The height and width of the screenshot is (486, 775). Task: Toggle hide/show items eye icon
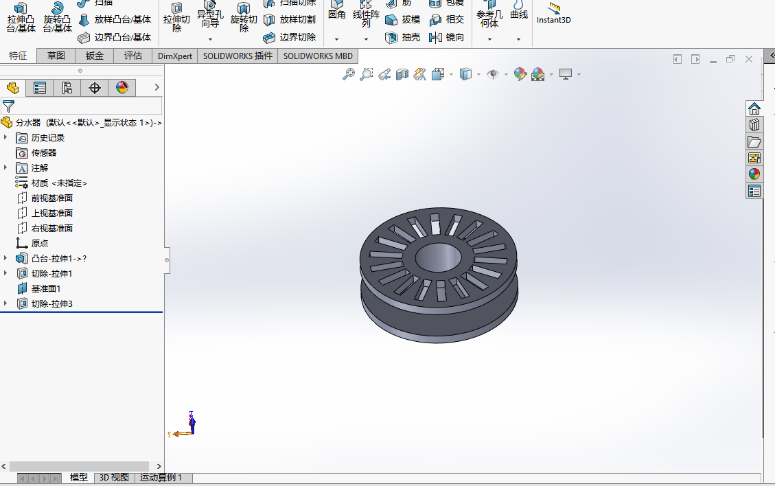click(492, 74)
